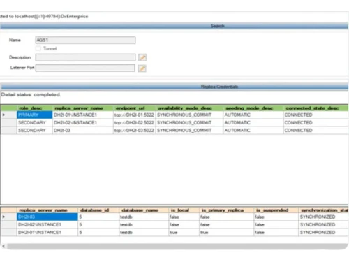Click the edit pencil icon next to Description
The height and width of the screenshot is (262, 349).
142,57
